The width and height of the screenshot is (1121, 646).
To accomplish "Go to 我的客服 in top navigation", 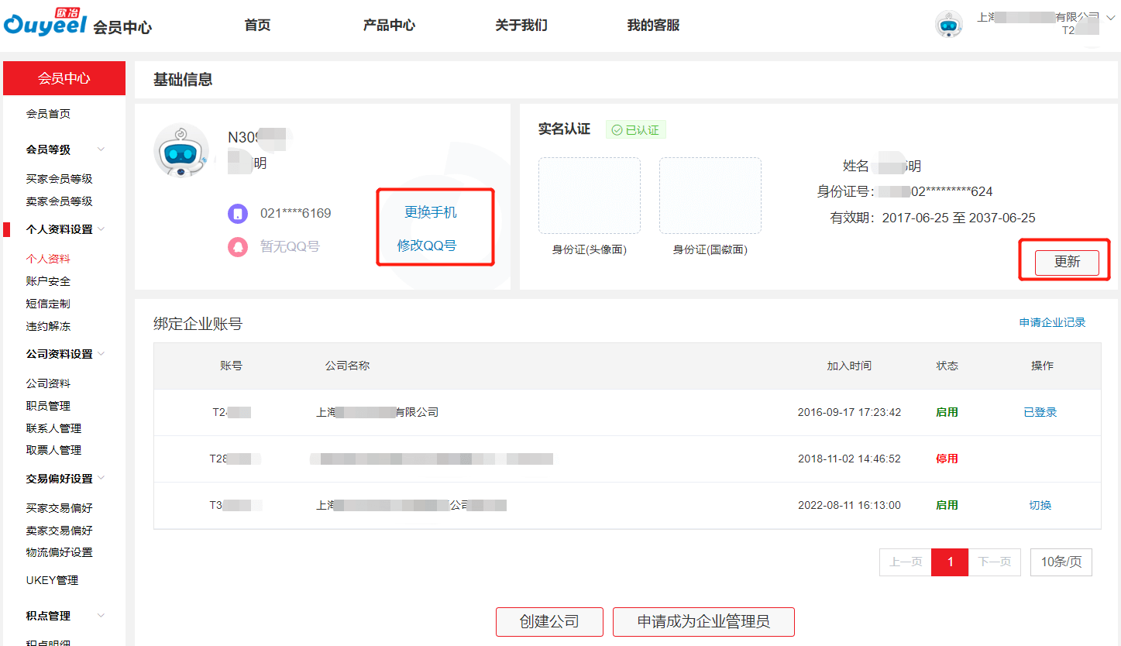I will tap(653, 26).
